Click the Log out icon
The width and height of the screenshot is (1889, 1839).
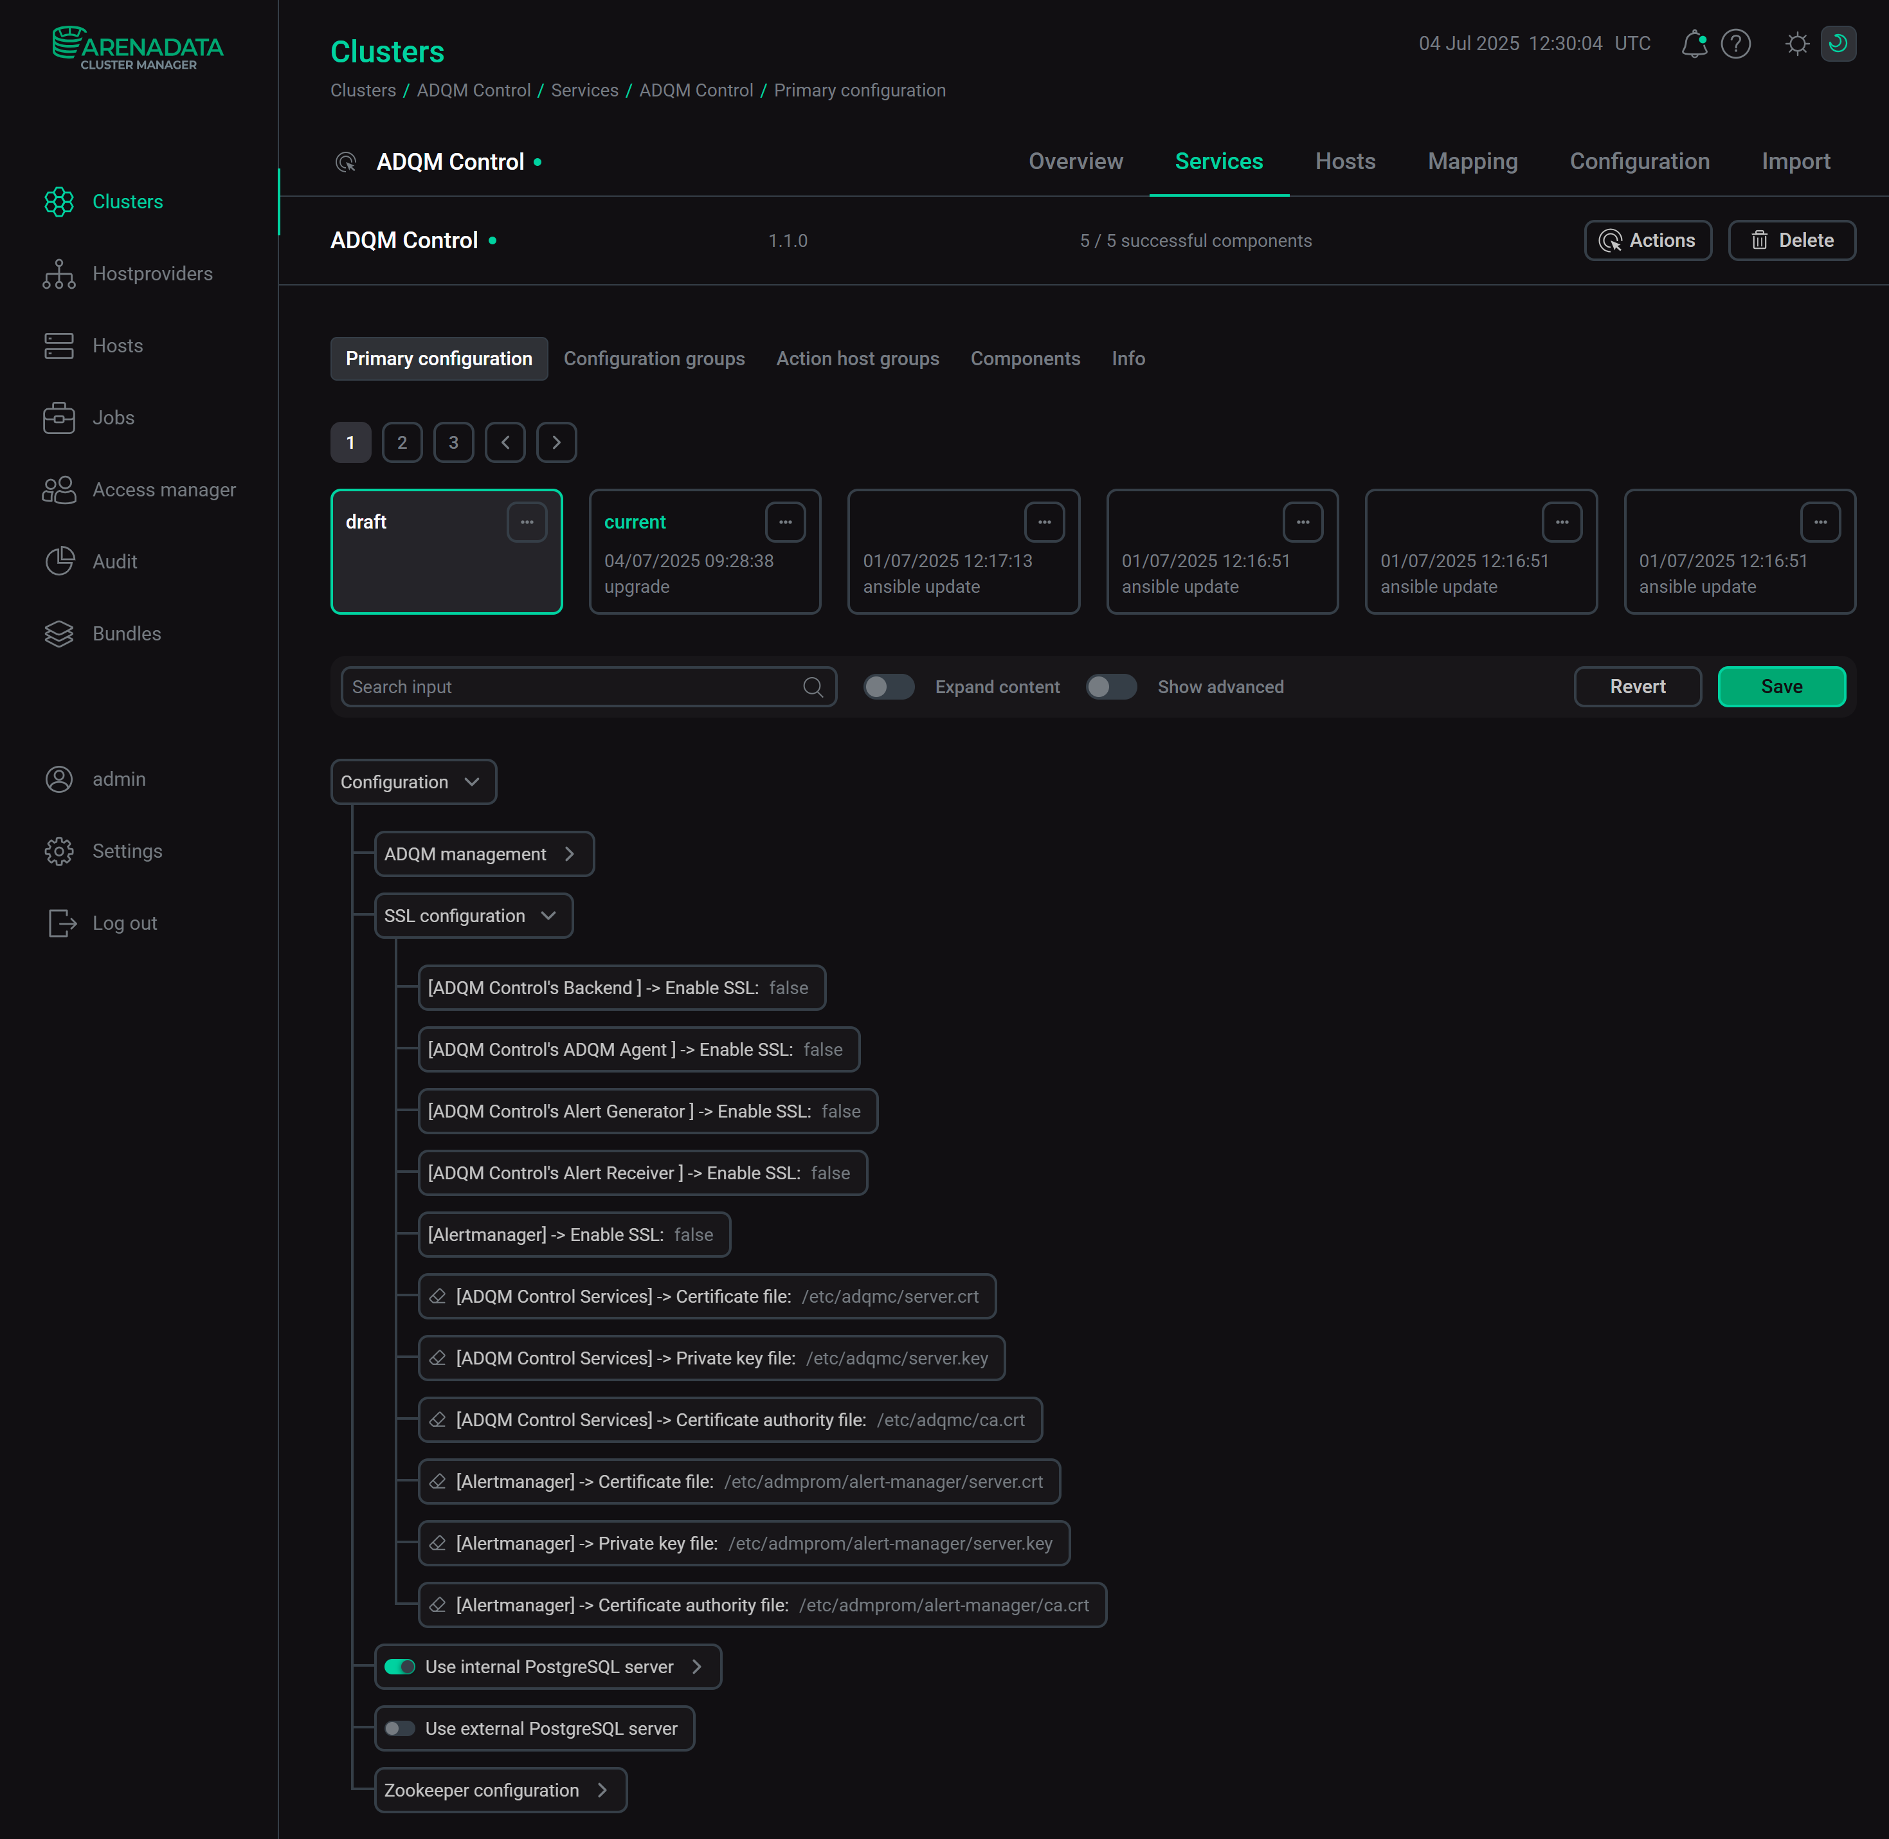60,923
